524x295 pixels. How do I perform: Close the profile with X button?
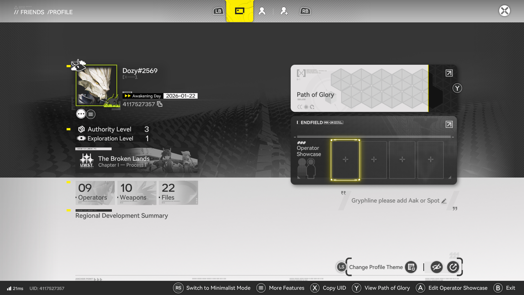(x=504, y=11)
